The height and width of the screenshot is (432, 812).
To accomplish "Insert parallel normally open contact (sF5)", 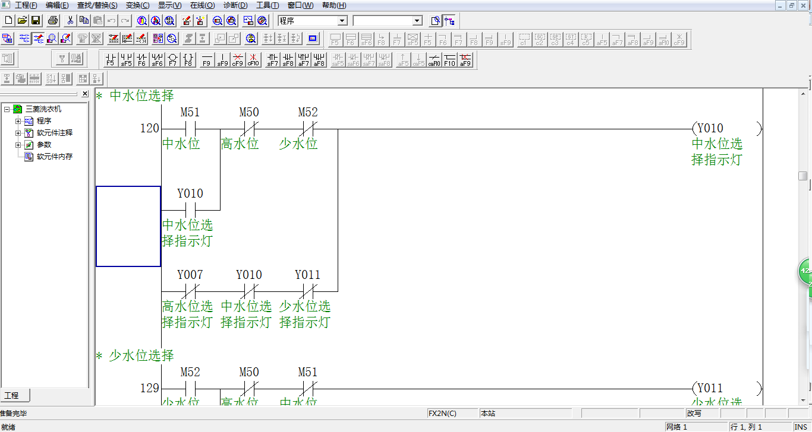I will pos(126,59).
